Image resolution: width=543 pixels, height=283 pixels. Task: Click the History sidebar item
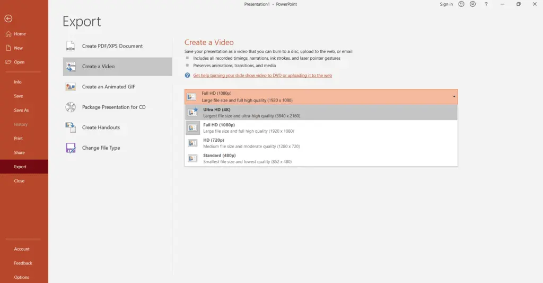(21, 124)
